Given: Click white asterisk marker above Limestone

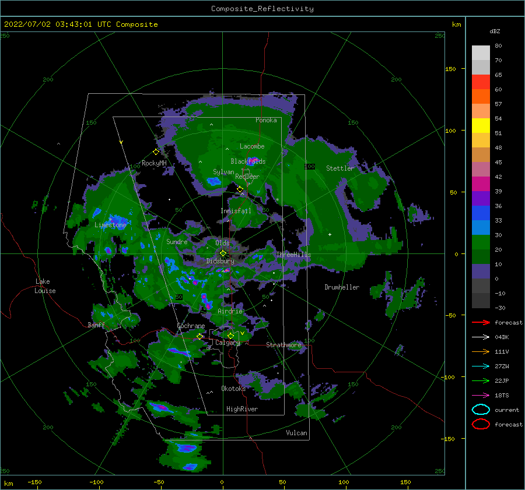Looking at the screenshot, I should [x=110, y=220].
